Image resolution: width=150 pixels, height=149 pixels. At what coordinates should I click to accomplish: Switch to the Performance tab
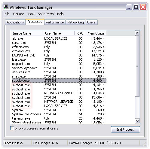(55, 22)
